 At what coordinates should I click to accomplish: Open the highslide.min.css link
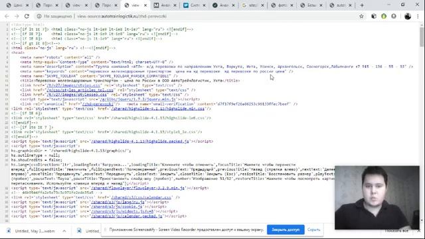point(158,109)
